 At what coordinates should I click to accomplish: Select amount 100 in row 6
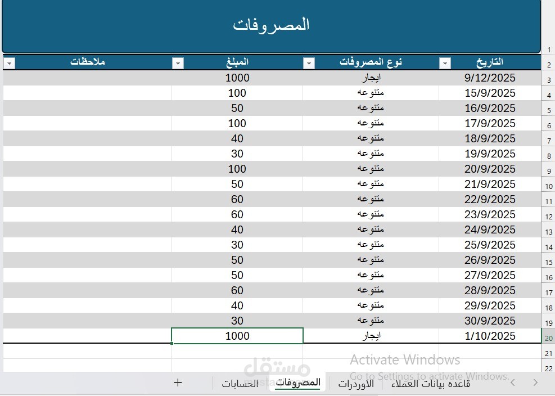pyautogui.click(x=237, y=124)
